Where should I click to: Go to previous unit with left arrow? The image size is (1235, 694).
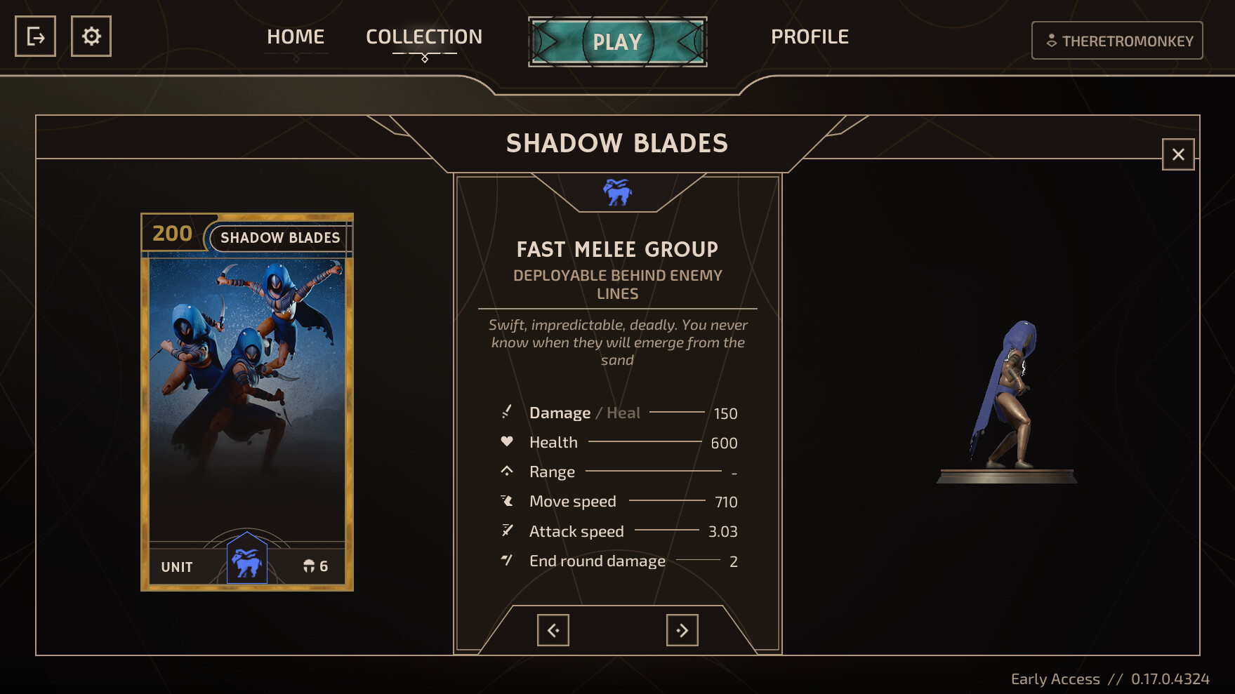tap(553, 630)
